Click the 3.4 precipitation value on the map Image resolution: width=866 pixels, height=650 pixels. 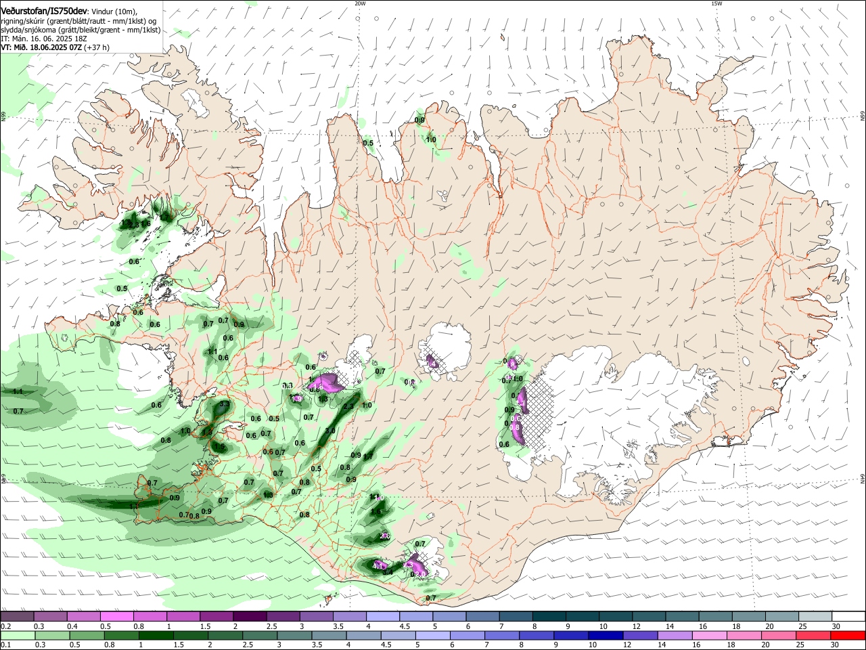(388, 572)
